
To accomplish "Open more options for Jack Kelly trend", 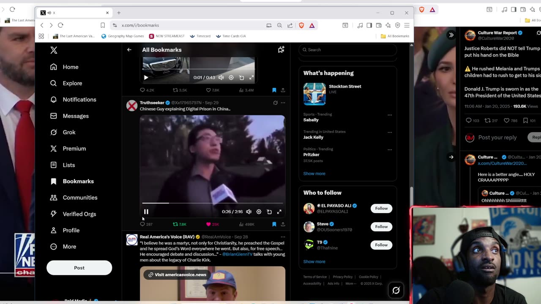I will tap(390, 132).
